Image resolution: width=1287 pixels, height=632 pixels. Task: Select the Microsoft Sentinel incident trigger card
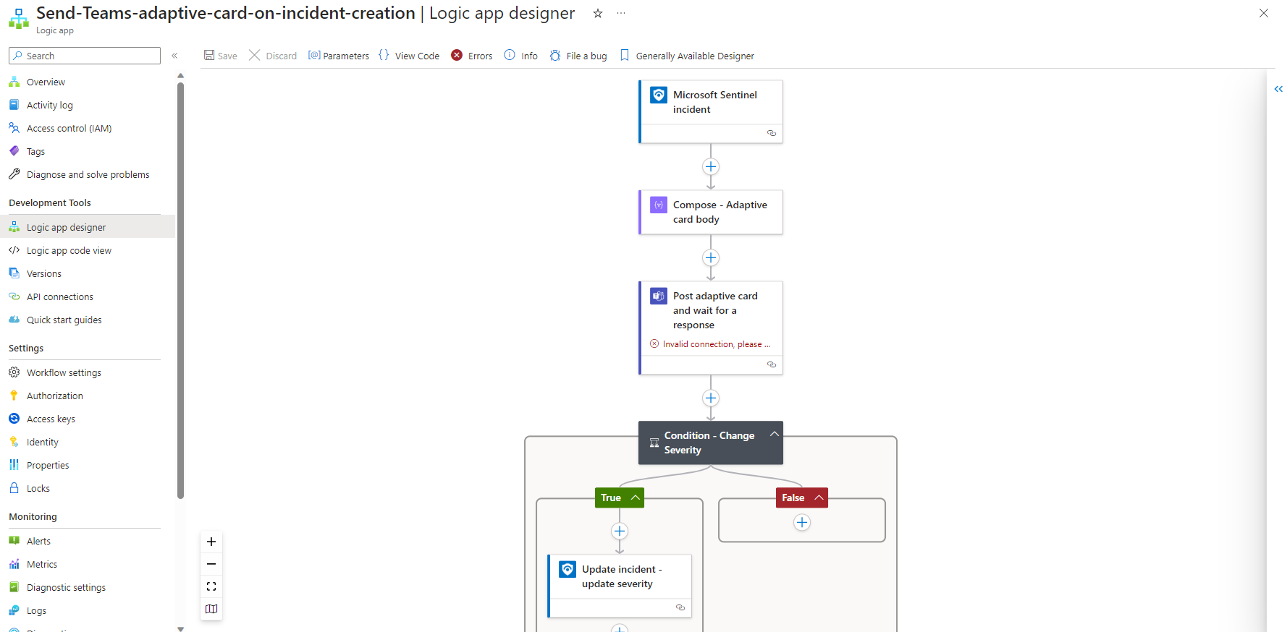coord(711,111)
